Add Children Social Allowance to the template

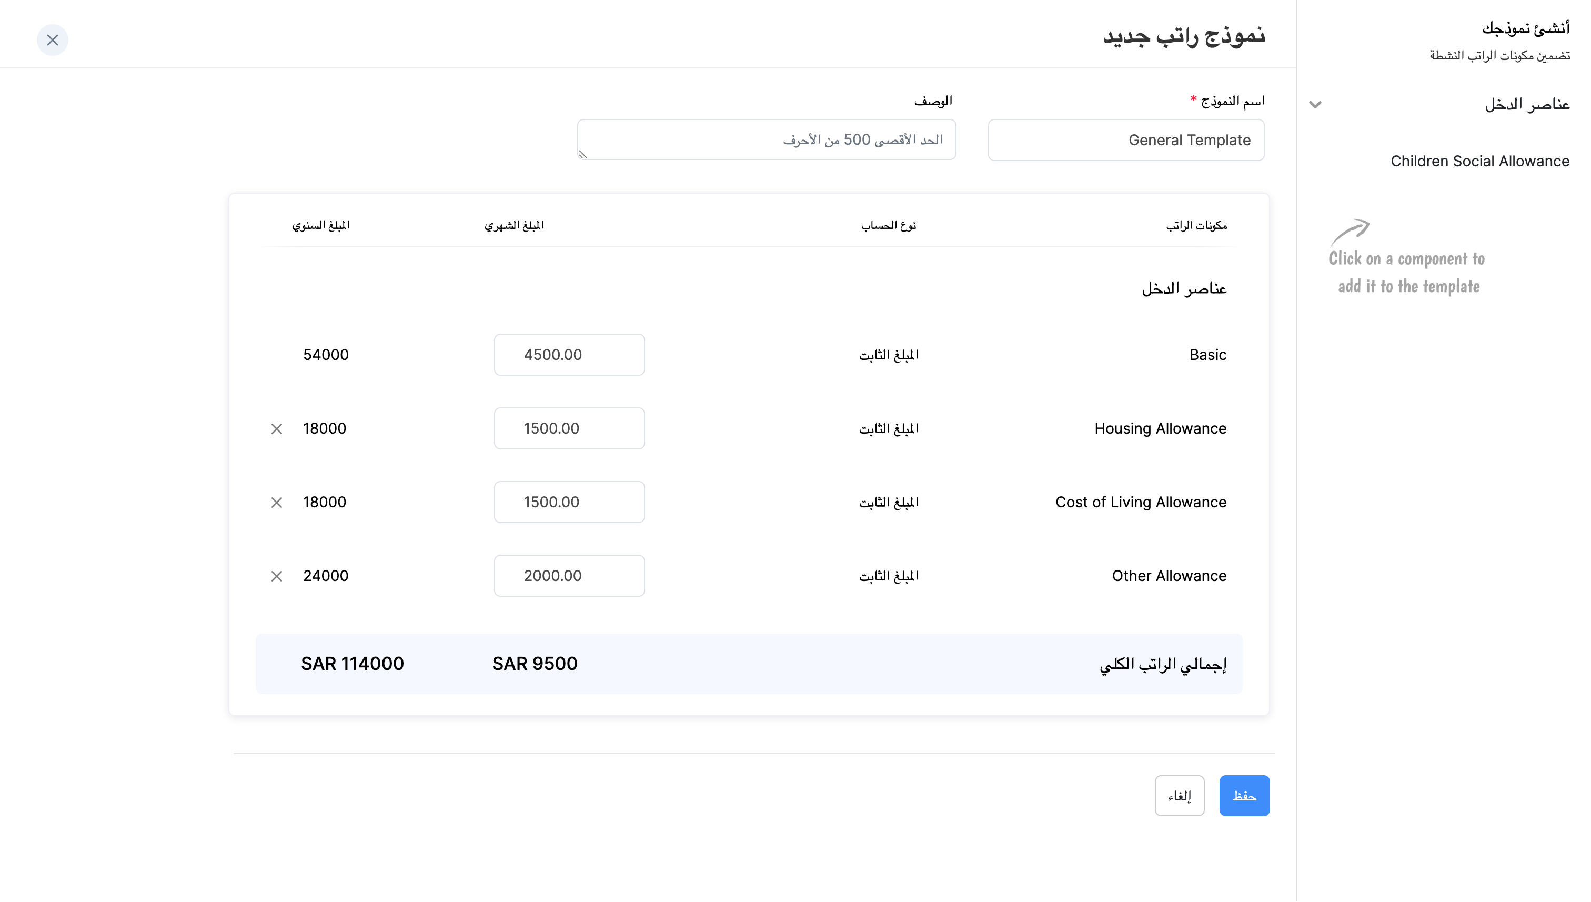(1480, 161)
